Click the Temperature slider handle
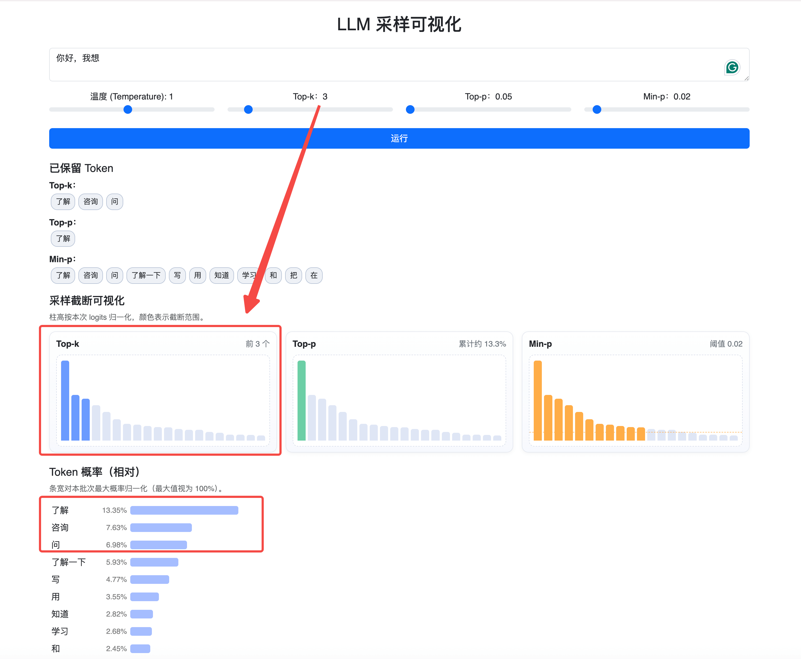This screenshot has height=659, width=801. tap(128, 110)
